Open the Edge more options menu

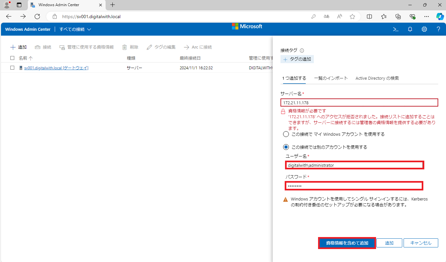click(427, 17)
